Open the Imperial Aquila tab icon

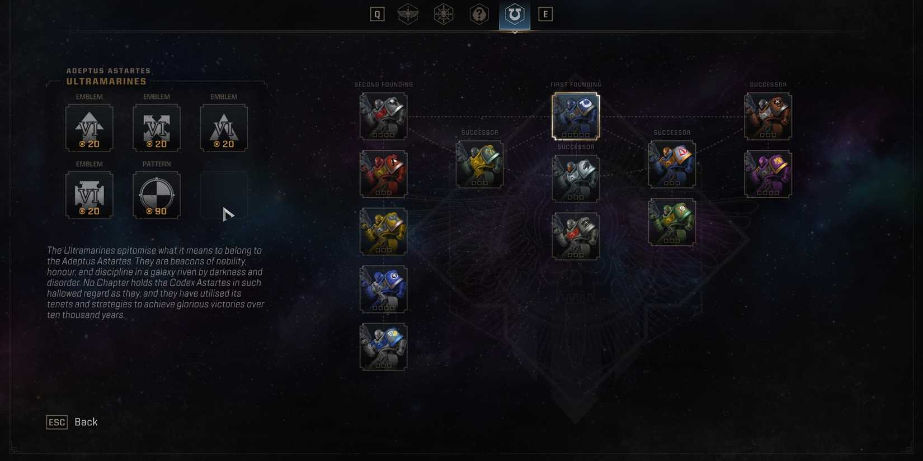coord(408,15)
